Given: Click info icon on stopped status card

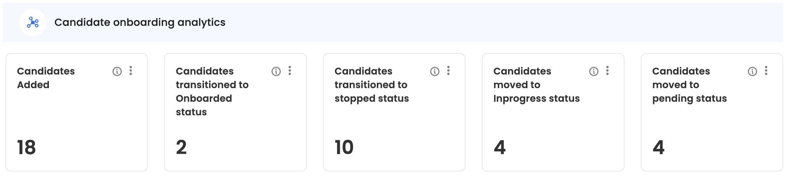Looking at the screenshot, I should tap(435, 71).
